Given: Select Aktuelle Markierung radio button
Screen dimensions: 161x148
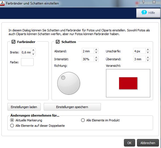Looking at the screenshot, I should click(x=12, y=120).
